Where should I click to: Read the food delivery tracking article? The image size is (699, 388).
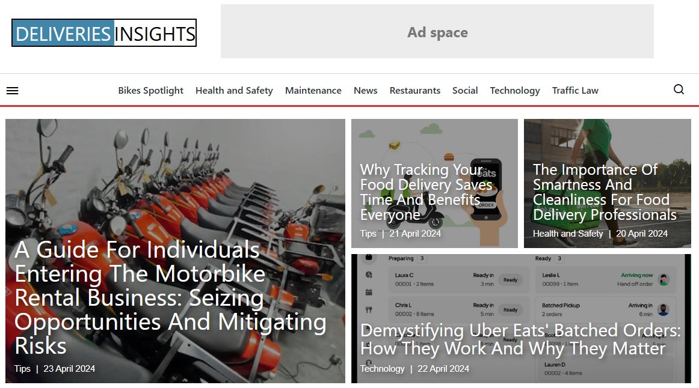point(426,192)
